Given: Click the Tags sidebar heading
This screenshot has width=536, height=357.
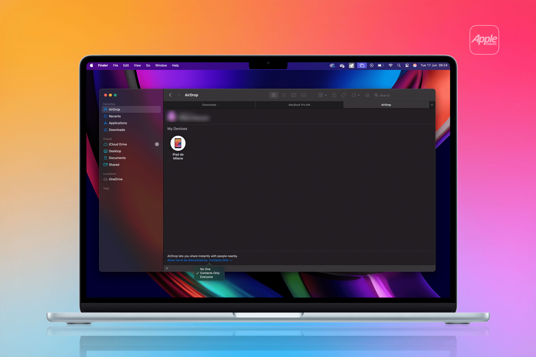Looking at the screenshot, I should tap(106, 188).
